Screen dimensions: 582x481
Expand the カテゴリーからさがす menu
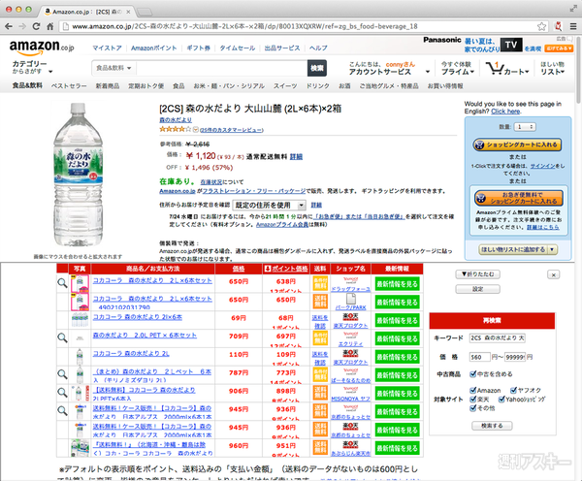32,68
